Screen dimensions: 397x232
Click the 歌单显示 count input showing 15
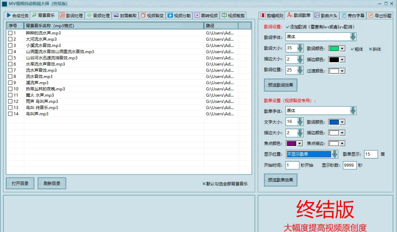pos(370,154)
